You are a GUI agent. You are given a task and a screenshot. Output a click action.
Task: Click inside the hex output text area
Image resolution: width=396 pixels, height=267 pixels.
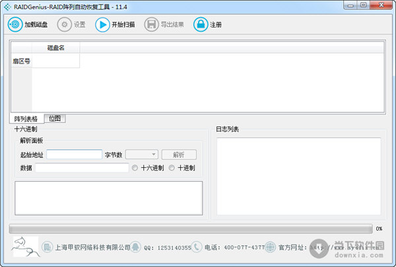point(109,198)
